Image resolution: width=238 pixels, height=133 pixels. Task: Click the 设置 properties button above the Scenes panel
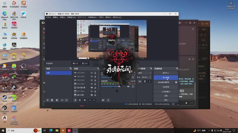tap(76, 64)
